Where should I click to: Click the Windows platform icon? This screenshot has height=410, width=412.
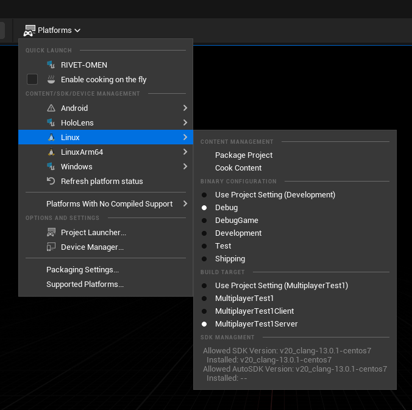click(51, 167)
